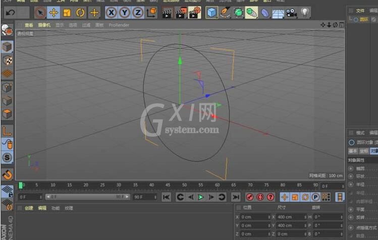The height and width of the screenshot is (240, 378).
Task: Click the Make Editable icon in left sidebar
Action: pyautogui.click(x=7, y=30)
